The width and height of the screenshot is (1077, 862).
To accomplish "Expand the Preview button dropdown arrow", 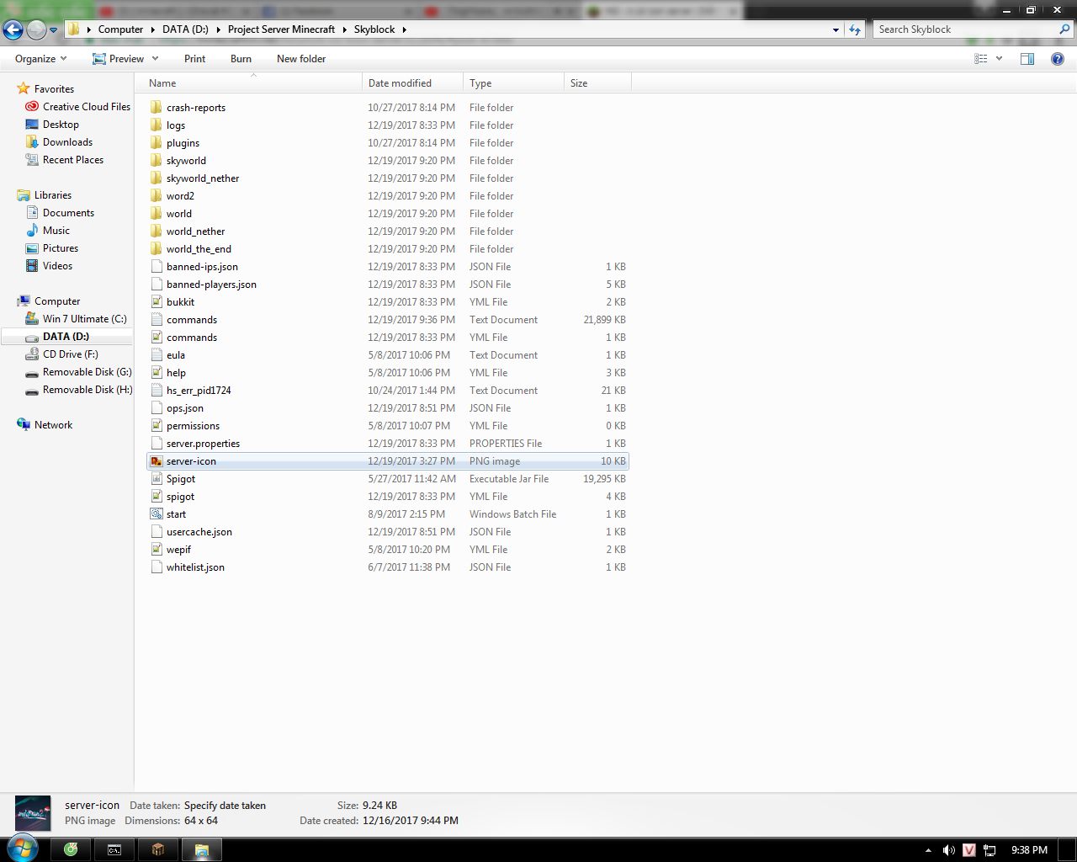I will pyautogui.click(x=155, y=59).
